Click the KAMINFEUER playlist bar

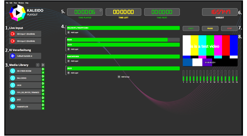123,56
